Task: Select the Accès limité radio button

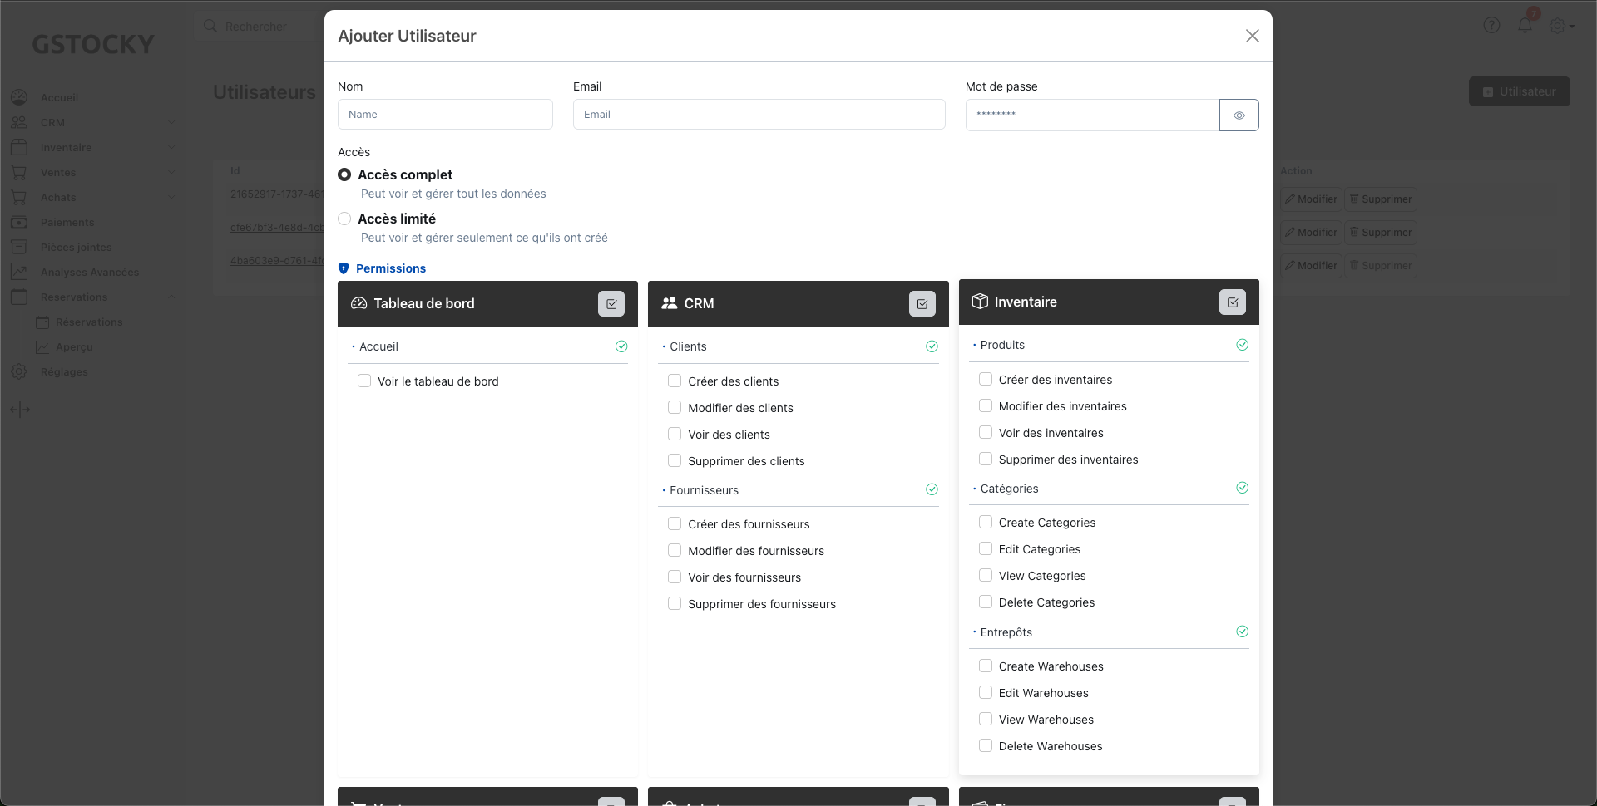Action: click(x=344, y=219)
